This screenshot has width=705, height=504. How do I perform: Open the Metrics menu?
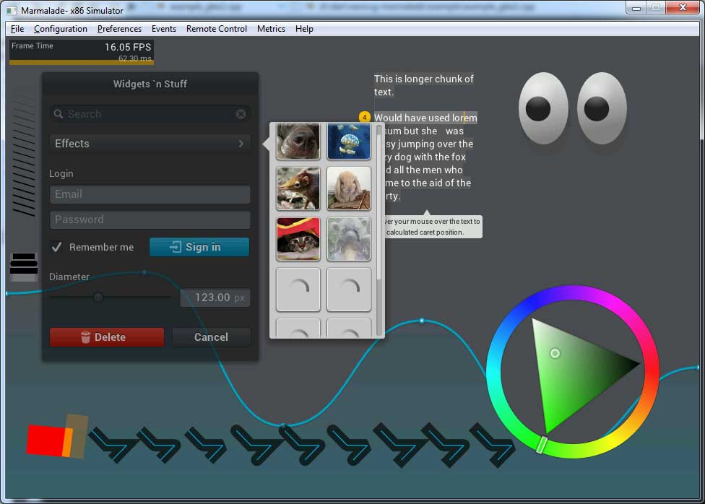pos(271,29)
